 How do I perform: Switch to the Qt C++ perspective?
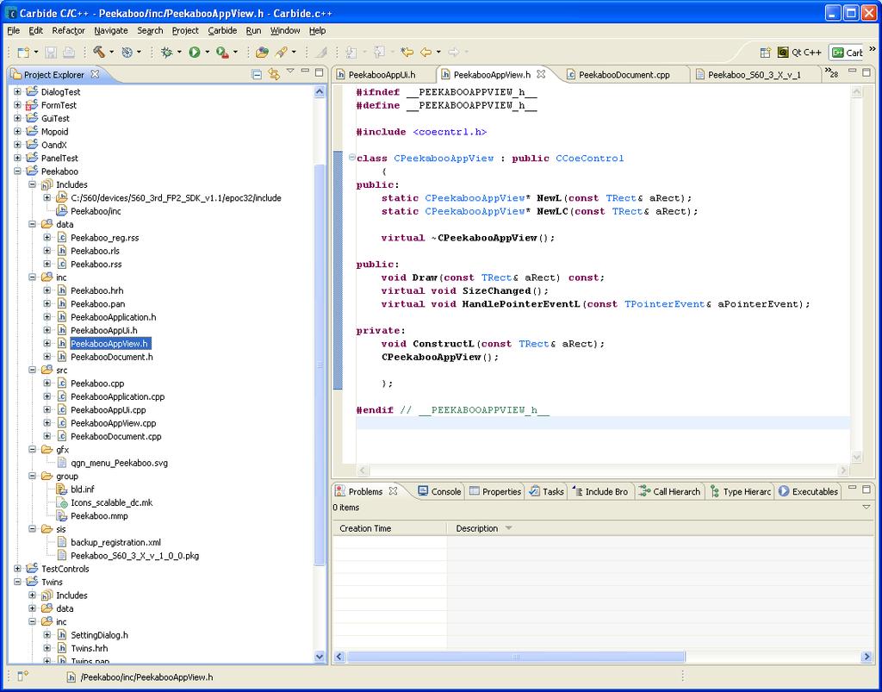pyautogui.click(x=799, y=53)
